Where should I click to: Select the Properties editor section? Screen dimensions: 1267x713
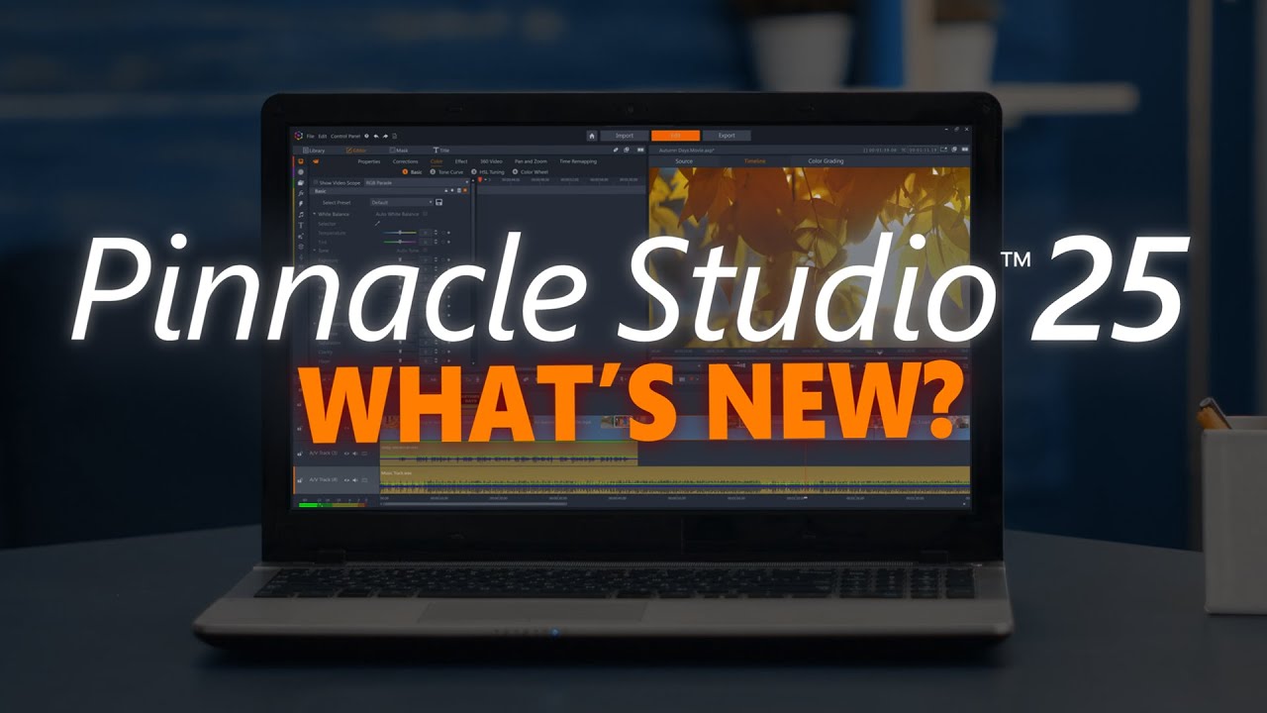click(369, 161)
